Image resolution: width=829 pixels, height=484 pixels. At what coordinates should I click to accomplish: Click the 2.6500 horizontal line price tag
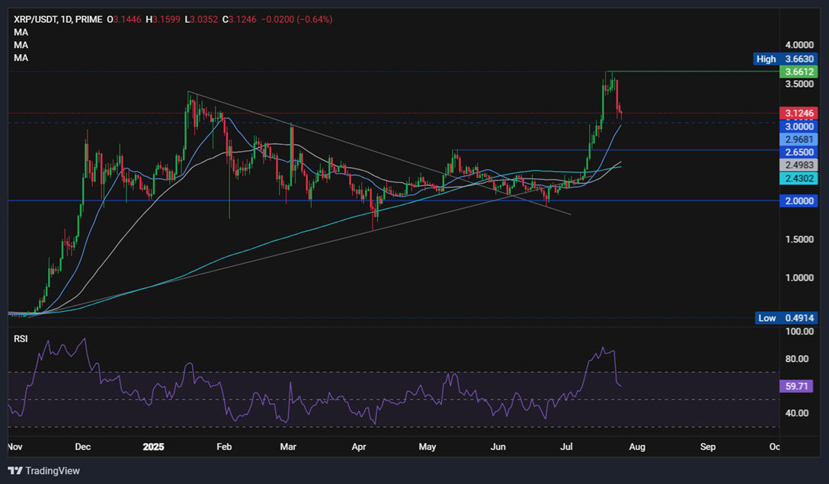(x=799, y=152)
